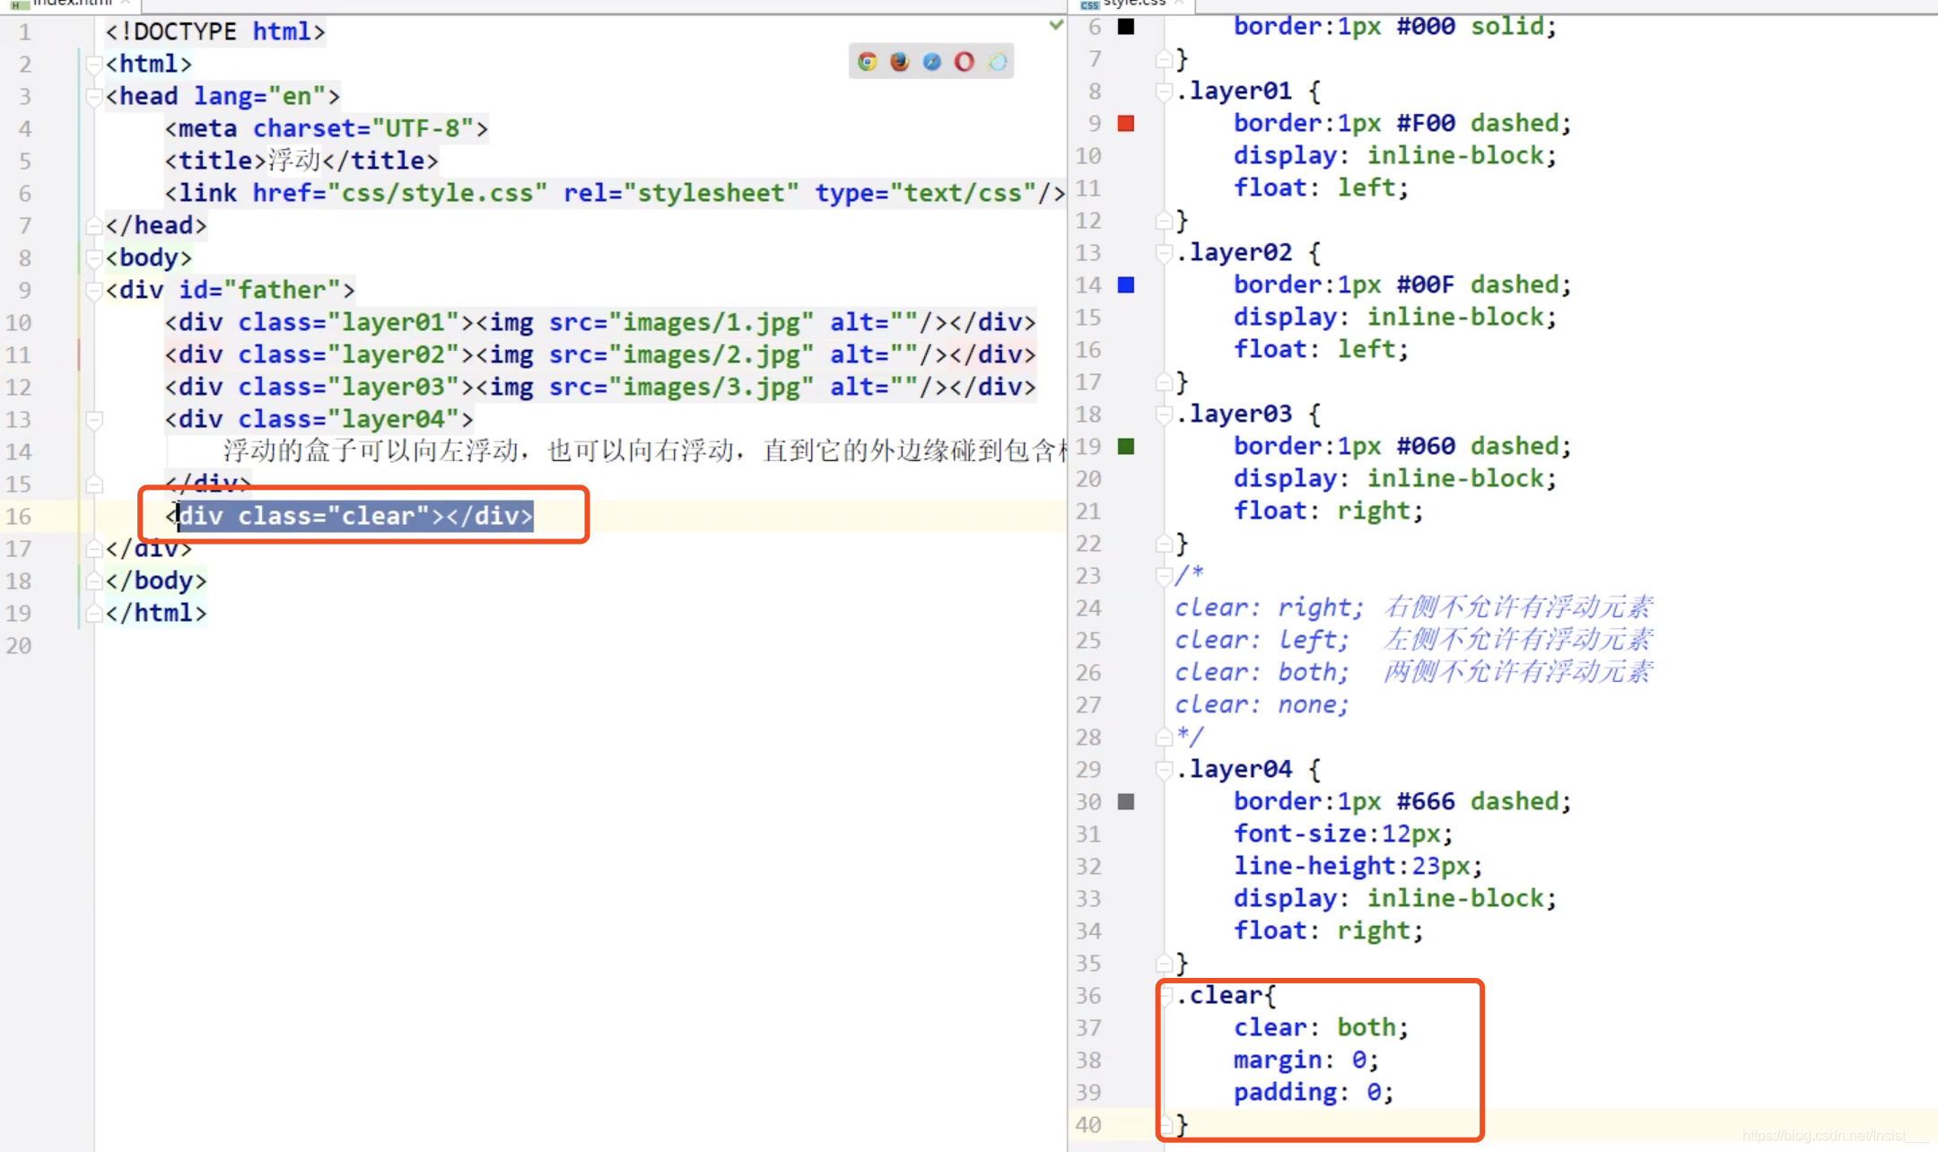Click the "margin: 0;" declaration

coord(1305,1060)
